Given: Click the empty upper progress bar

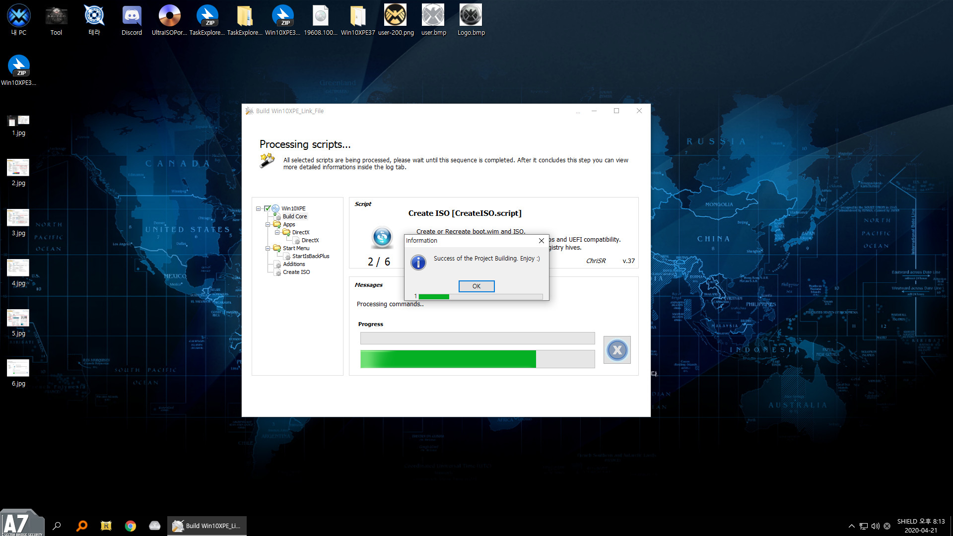Looking at the screenshot, I should click(477, 338).
